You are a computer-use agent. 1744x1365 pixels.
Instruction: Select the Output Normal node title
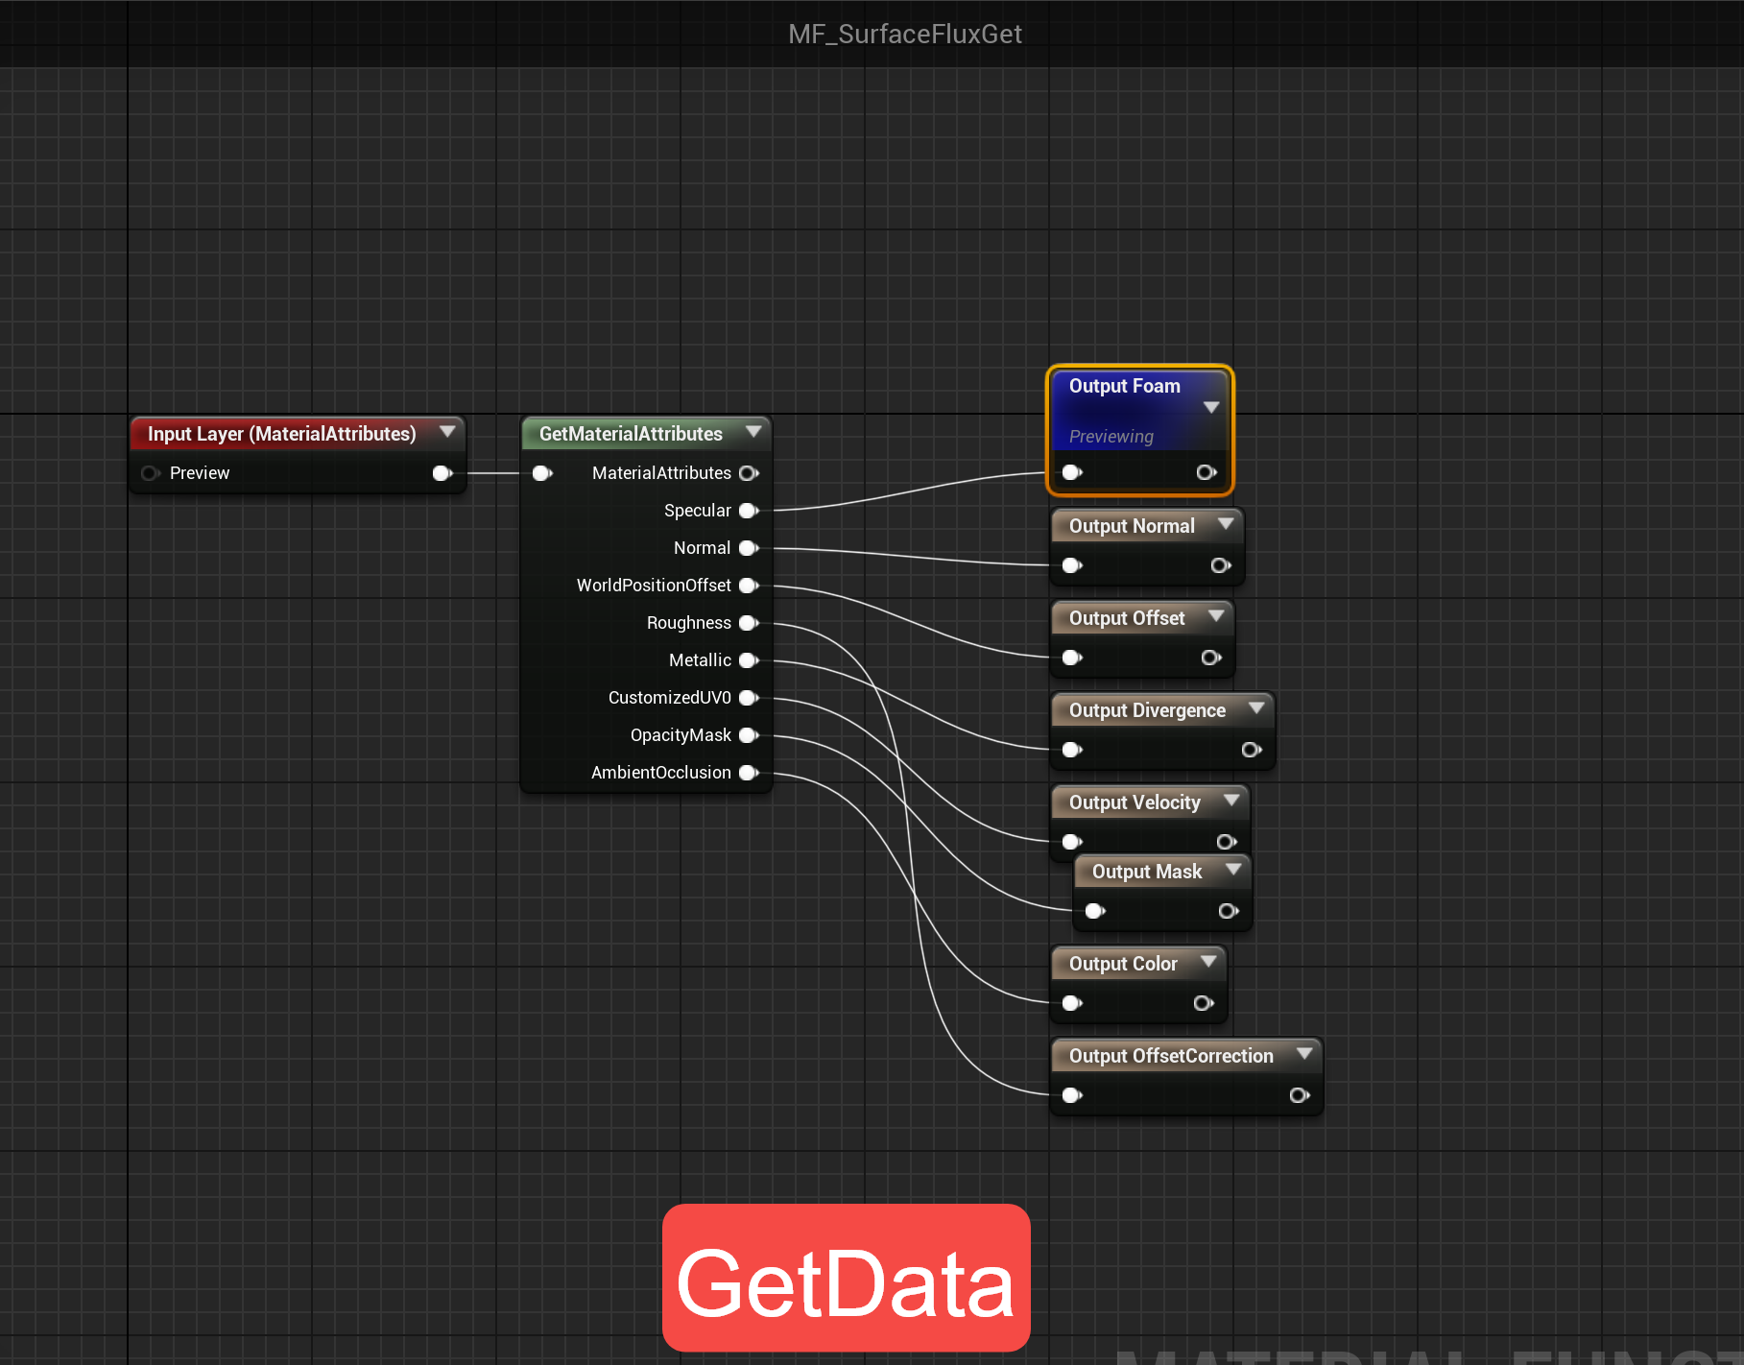point(1132,526)
